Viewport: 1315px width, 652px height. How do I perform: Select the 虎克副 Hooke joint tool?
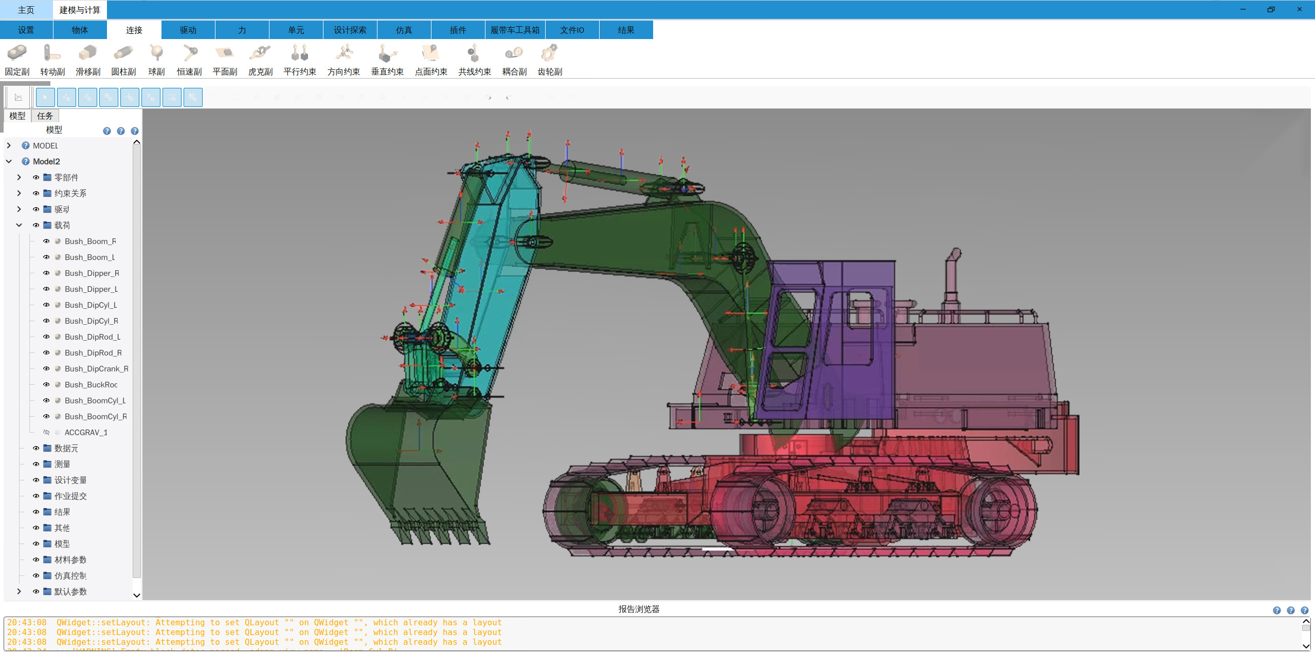click(260, 60)
